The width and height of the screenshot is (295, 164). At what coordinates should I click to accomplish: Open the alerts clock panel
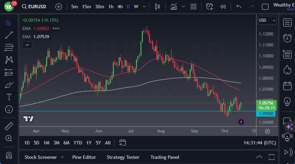coord(210,7)
